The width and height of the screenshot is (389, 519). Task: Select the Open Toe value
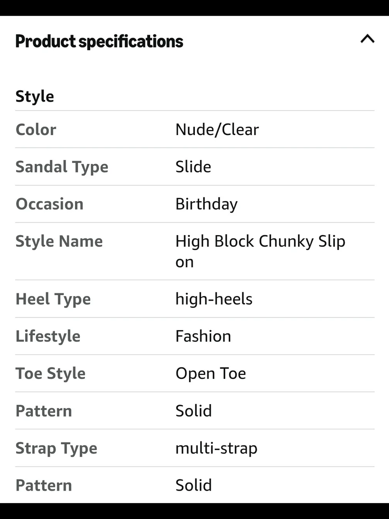210,374
